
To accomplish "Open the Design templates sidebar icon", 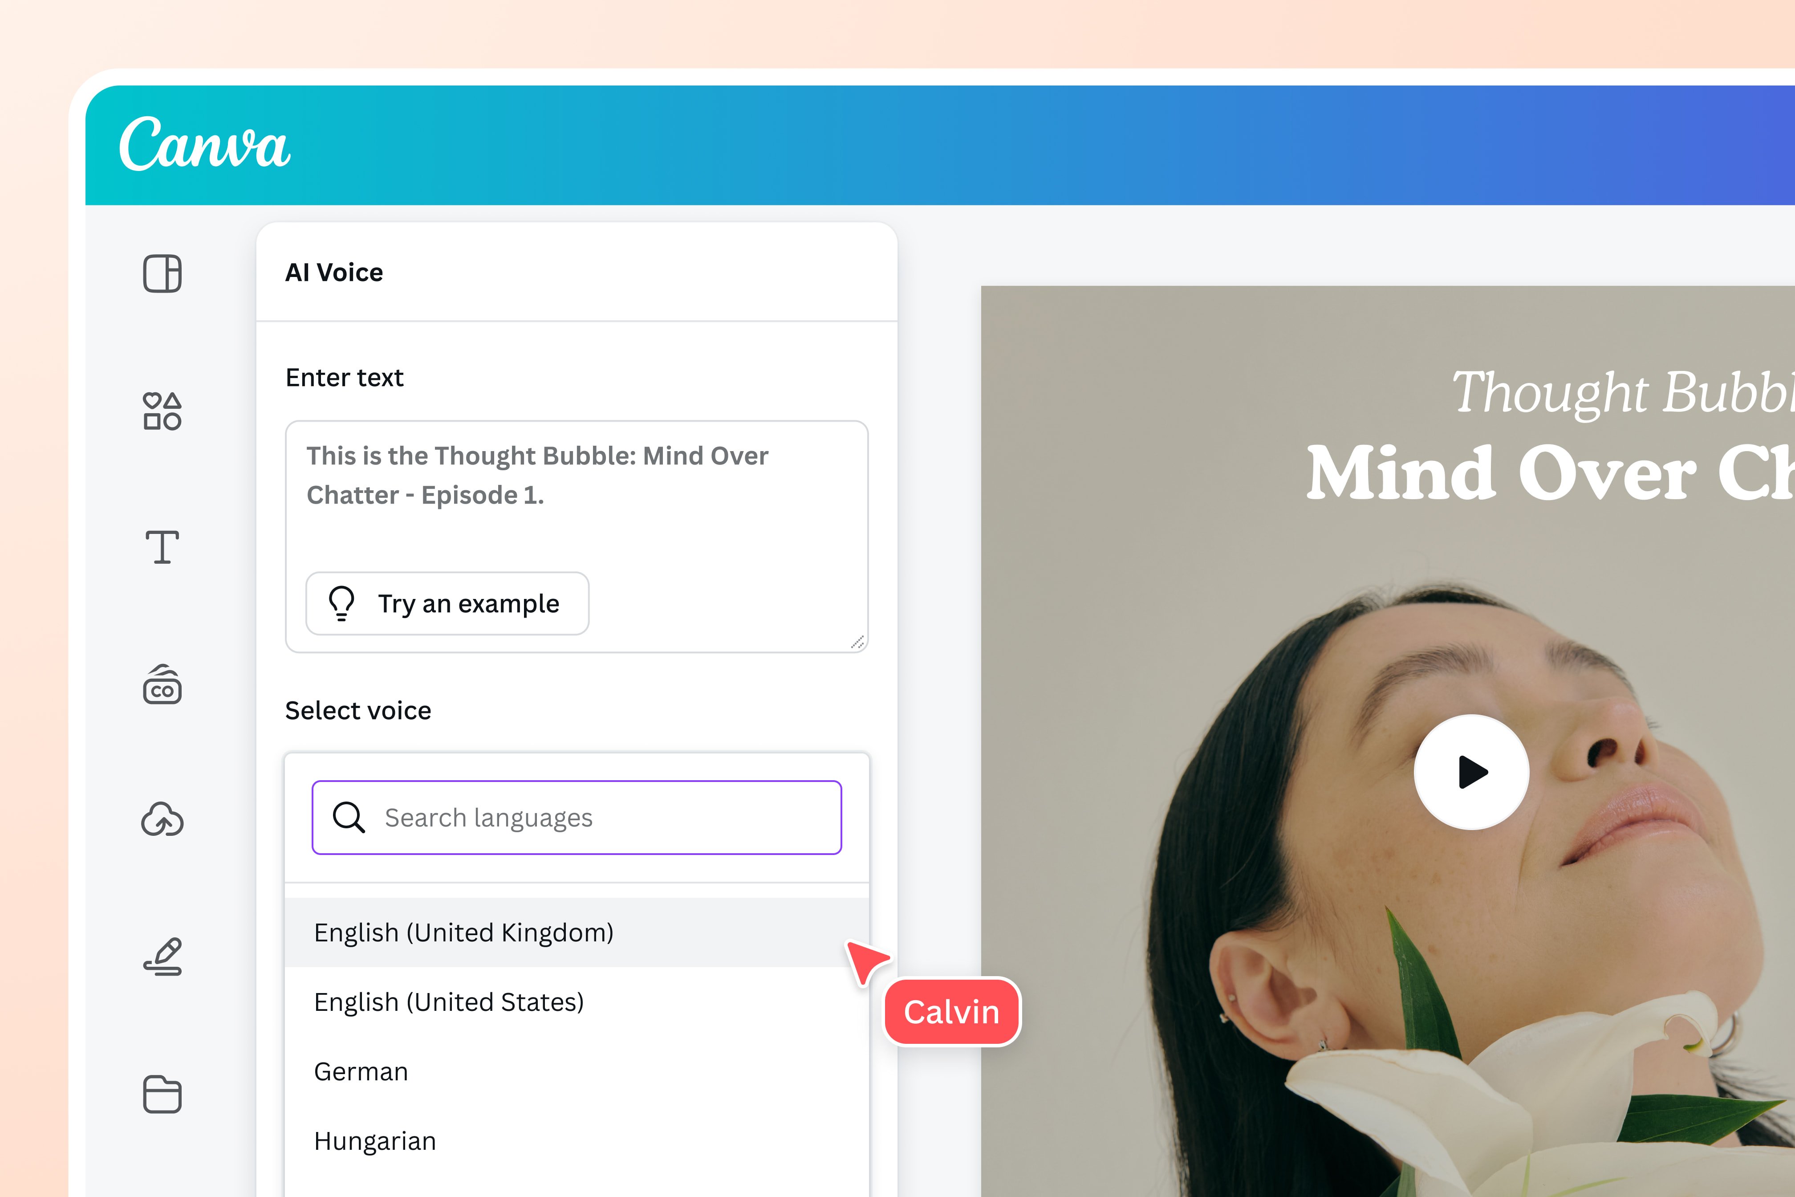I will coord(162,273).
